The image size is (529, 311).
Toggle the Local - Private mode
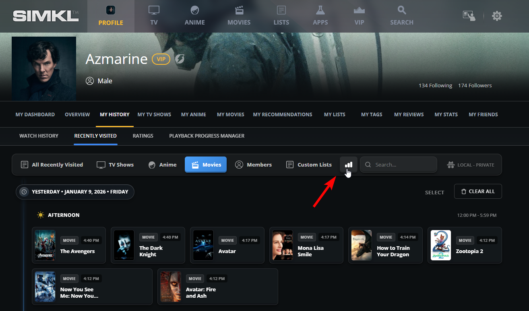tap(470, 165)
